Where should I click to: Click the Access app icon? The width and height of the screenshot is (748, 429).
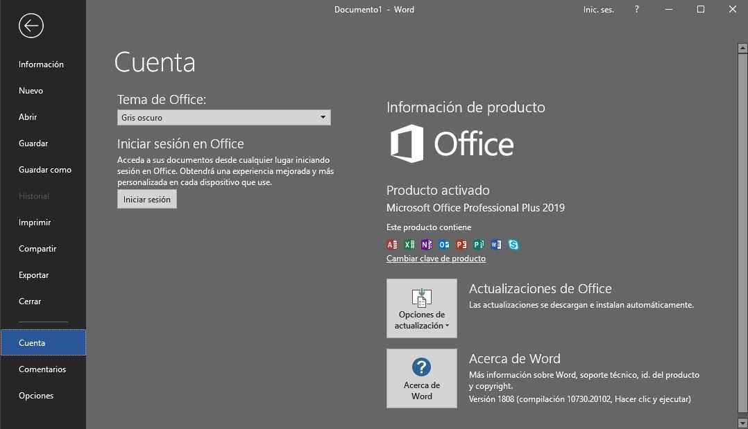point(392,245)
